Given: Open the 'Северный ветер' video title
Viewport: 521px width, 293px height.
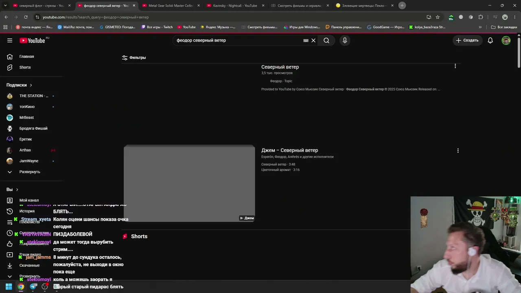Looking at the screenshot, I should 280,67.
